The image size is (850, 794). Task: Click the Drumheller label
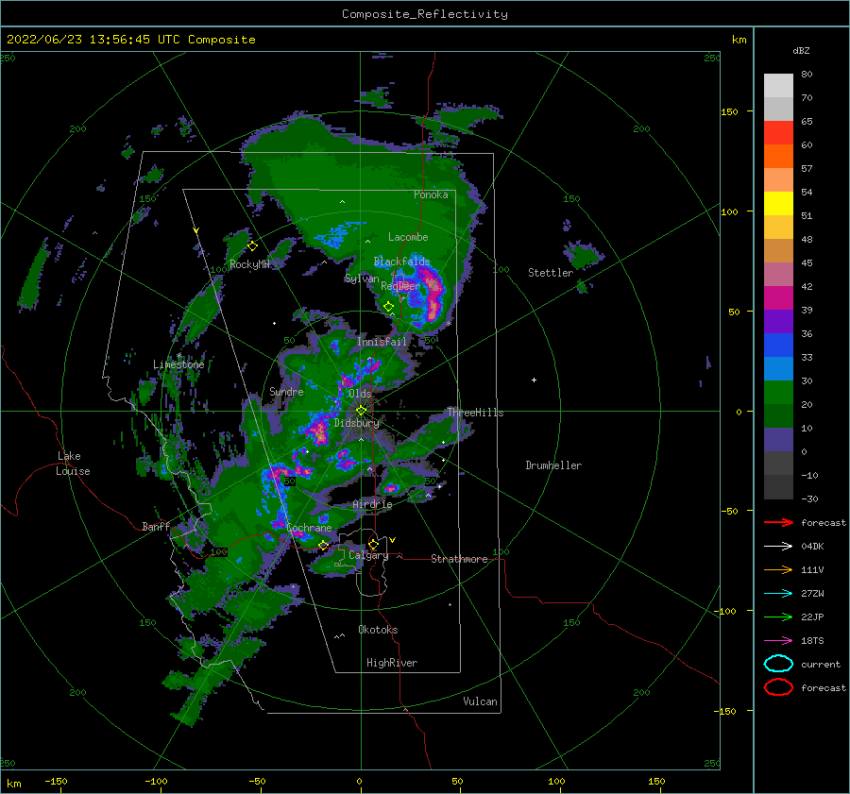553,465
